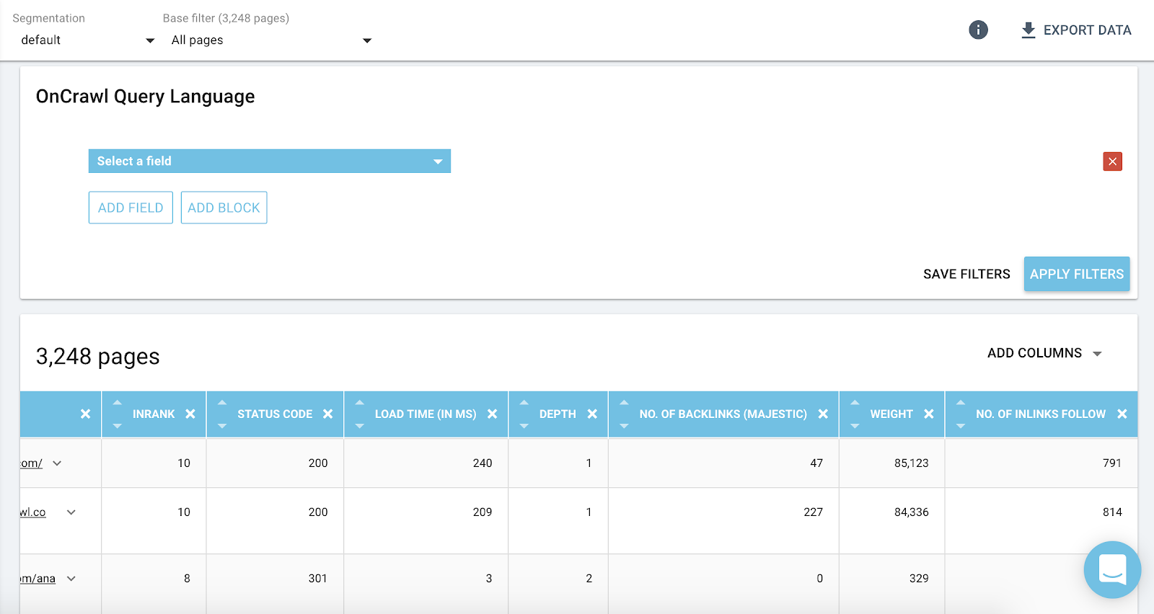Remove No. of Backlinks (Majestic) column
1154x614 pixels.
(823, 414)
